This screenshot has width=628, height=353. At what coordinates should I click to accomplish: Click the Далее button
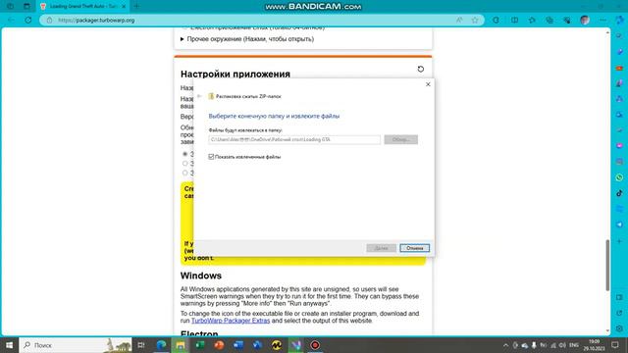click(x=382, y=248)
